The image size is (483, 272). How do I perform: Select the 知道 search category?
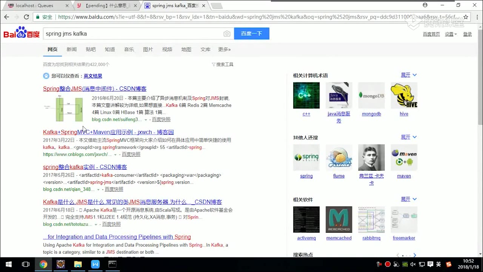[110, 49]
